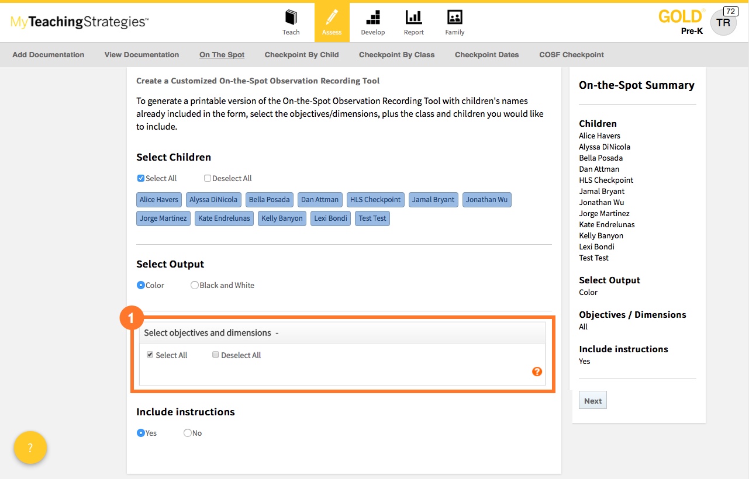Open the View Documentation tab

point(141,55)
